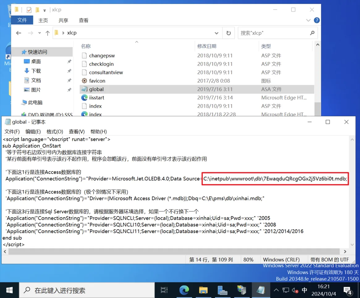
Task: Click the index ASP file icon
Action: 84,106
